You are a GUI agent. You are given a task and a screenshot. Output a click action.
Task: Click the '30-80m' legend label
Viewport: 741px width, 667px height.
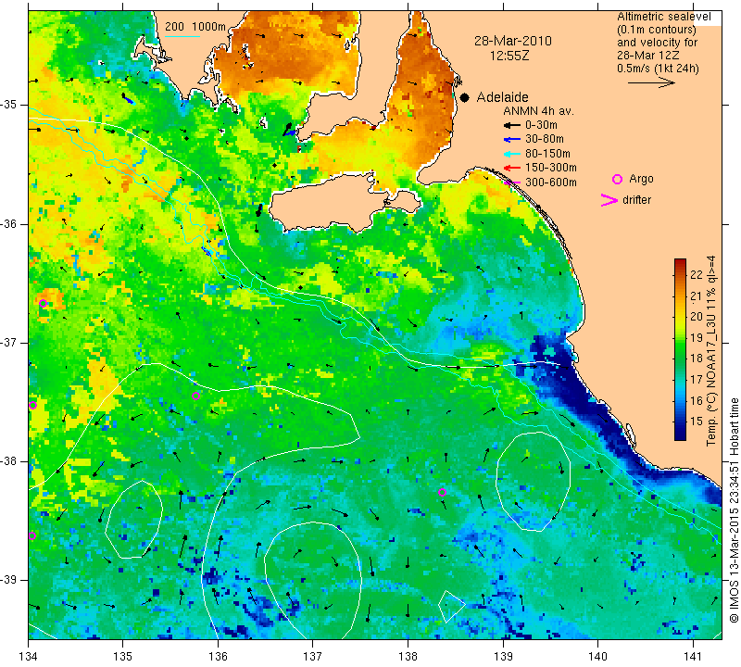click(545, 139)
